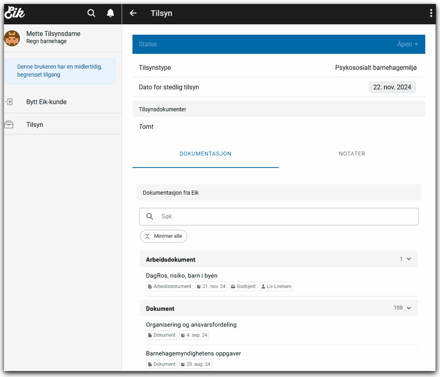The width and height of the screenshot is (440, 377).
Task: Open notifications bell
Action: coord(110,13)
